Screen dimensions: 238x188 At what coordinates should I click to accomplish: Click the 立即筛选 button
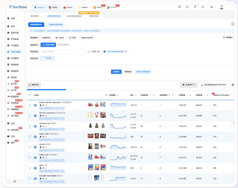click(x=116, y=72)
